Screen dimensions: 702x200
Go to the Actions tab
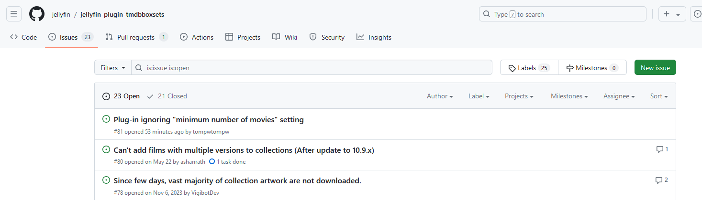(197, 37)
